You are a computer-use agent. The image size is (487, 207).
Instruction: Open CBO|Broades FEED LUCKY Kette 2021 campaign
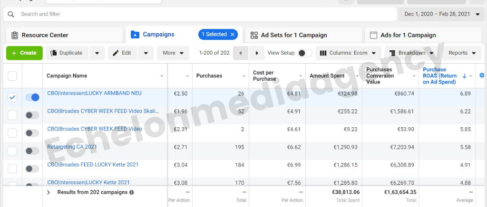[93, 165]
